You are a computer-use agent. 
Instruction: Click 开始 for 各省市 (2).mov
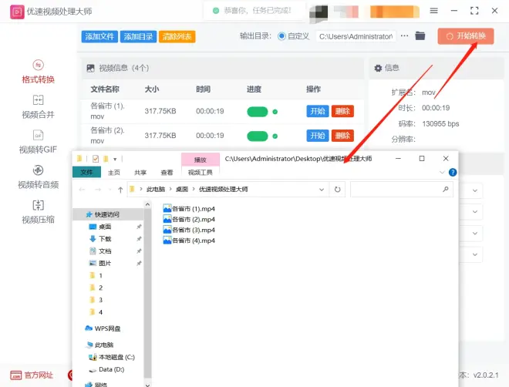pos(318,136)
